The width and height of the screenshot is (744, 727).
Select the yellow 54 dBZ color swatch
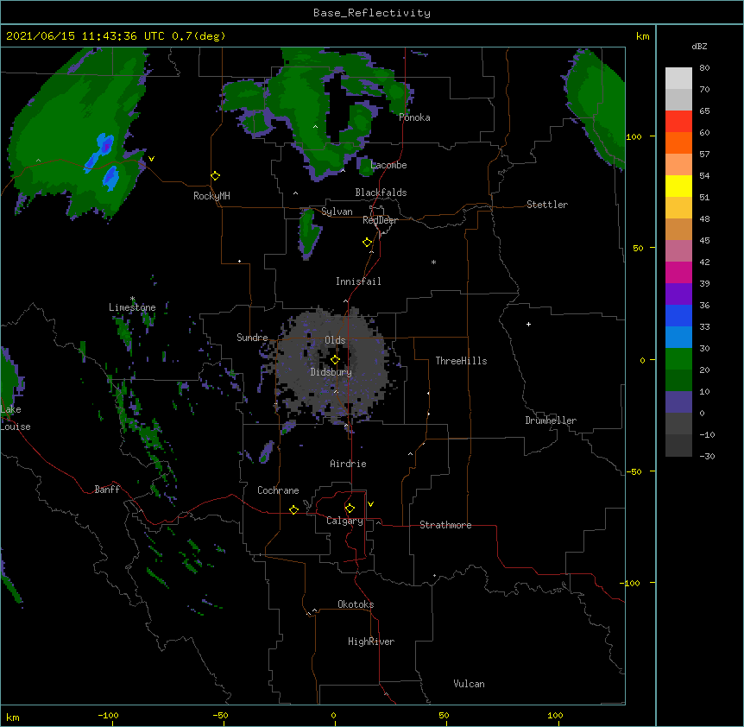pos(678,186)
